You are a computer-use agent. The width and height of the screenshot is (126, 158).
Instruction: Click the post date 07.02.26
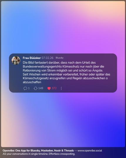48,58
